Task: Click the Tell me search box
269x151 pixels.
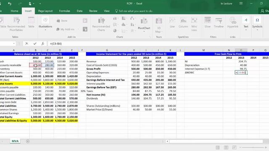Action: (x=134, y=11)
